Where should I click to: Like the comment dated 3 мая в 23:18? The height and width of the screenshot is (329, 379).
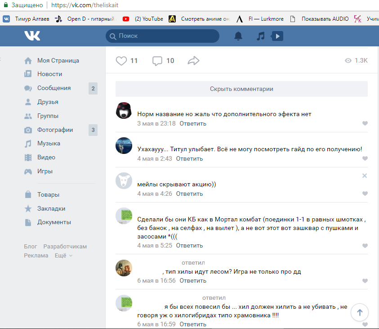pyautogui.click(x=365, y=123)
